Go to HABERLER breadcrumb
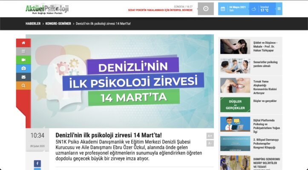Image resolution: width=308 pixels, height=170 pixels. (x=33, y=23)
